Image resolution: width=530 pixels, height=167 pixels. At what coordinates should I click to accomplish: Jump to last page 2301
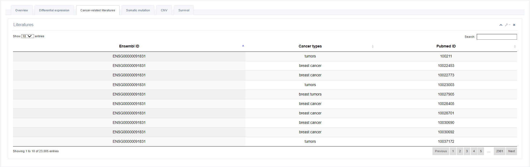[x=499, y=151]
